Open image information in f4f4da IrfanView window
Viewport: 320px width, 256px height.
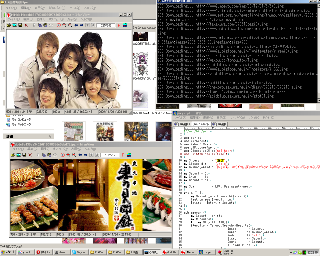tap(58, 25)
